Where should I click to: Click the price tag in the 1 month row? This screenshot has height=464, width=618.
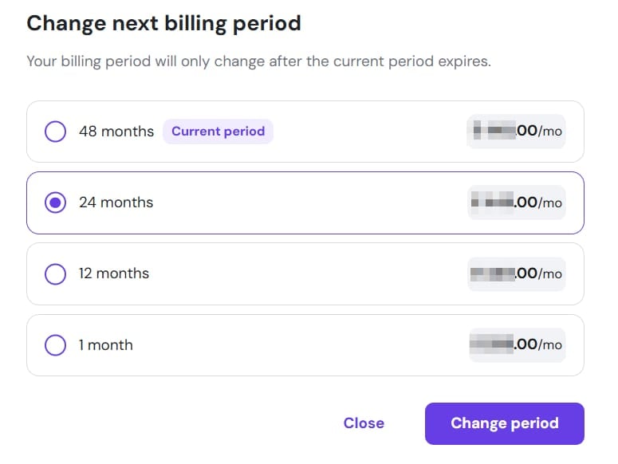click(x=517, y=345)
